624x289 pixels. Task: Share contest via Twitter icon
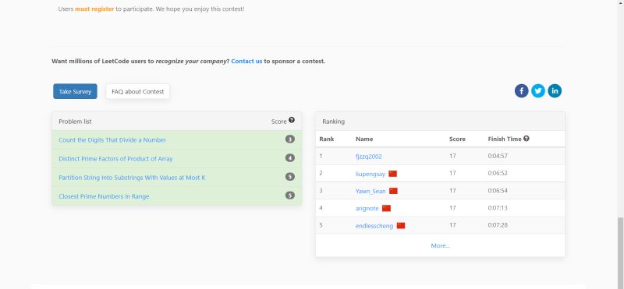coord(538,91)
